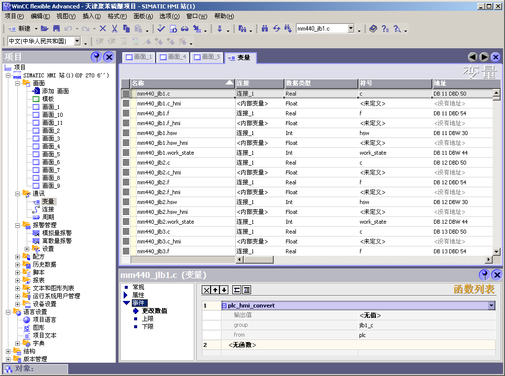
Task: Select the mm440_jlb2.hsw variable name cell
Action: point(157,202)
